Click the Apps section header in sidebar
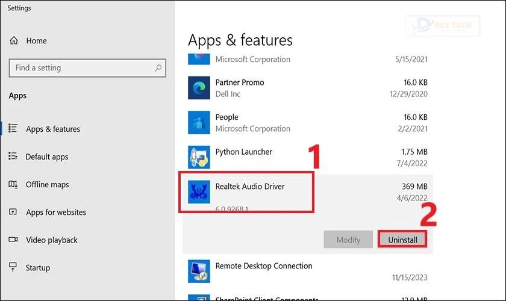Screen dimensions: 506x301 17,96
